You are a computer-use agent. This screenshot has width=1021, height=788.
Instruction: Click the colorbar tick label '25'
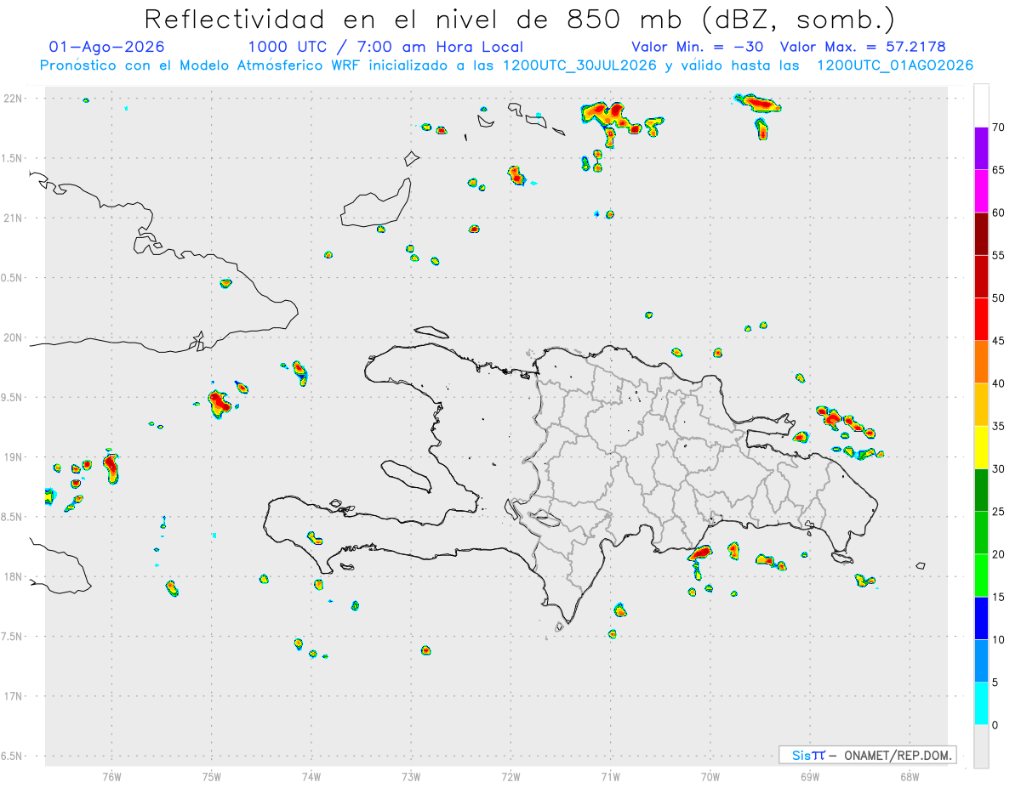[998, 512]
